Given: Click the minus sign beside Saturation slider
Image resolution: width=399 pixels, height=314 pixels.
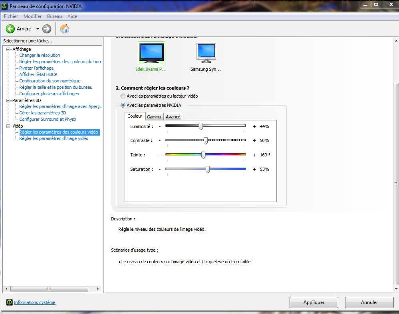Looking at the screenshot, I should (x=160, y=169).
